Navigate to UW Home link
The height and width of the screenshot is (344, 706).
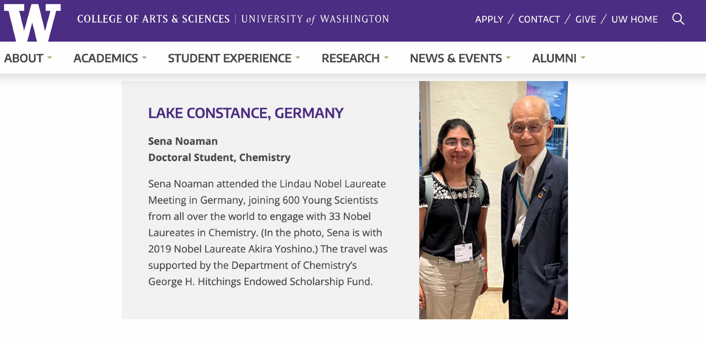point(634,19)
